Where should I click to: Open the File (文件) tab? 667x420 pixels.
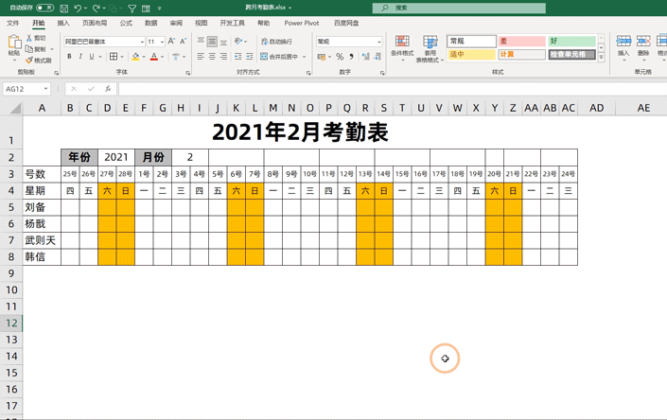[12, 23]
